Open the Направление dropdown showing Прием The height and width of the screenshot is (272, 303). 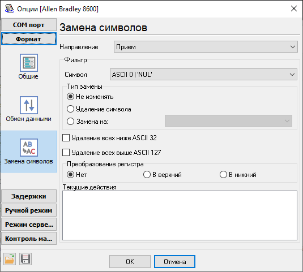coord(206,47)
